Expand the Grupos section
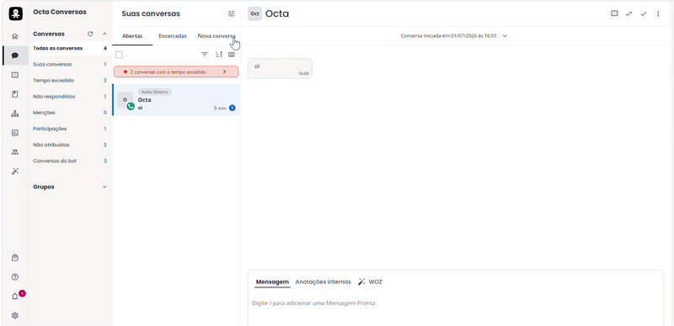The width and height of the screenshot is (674, 326). point(104,187)
